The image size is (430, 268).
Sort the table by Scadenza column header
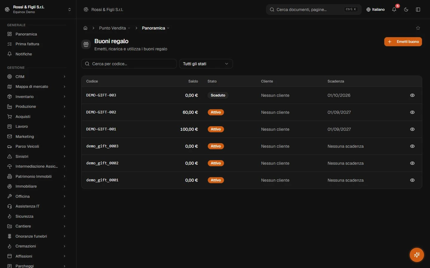(x=336, y=81)
